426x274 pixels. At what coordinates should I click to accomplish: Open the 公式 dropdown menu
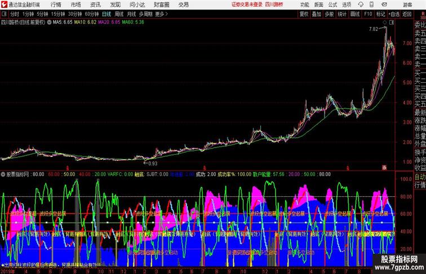coord(332,5)
